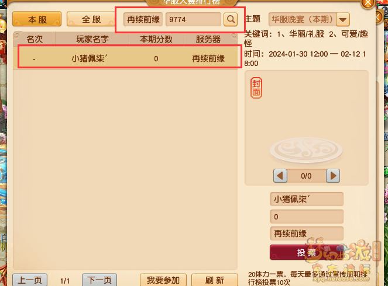The image size is (388, 286).
Task: Show previous outfit with left arrow
Action: (280, 176)
